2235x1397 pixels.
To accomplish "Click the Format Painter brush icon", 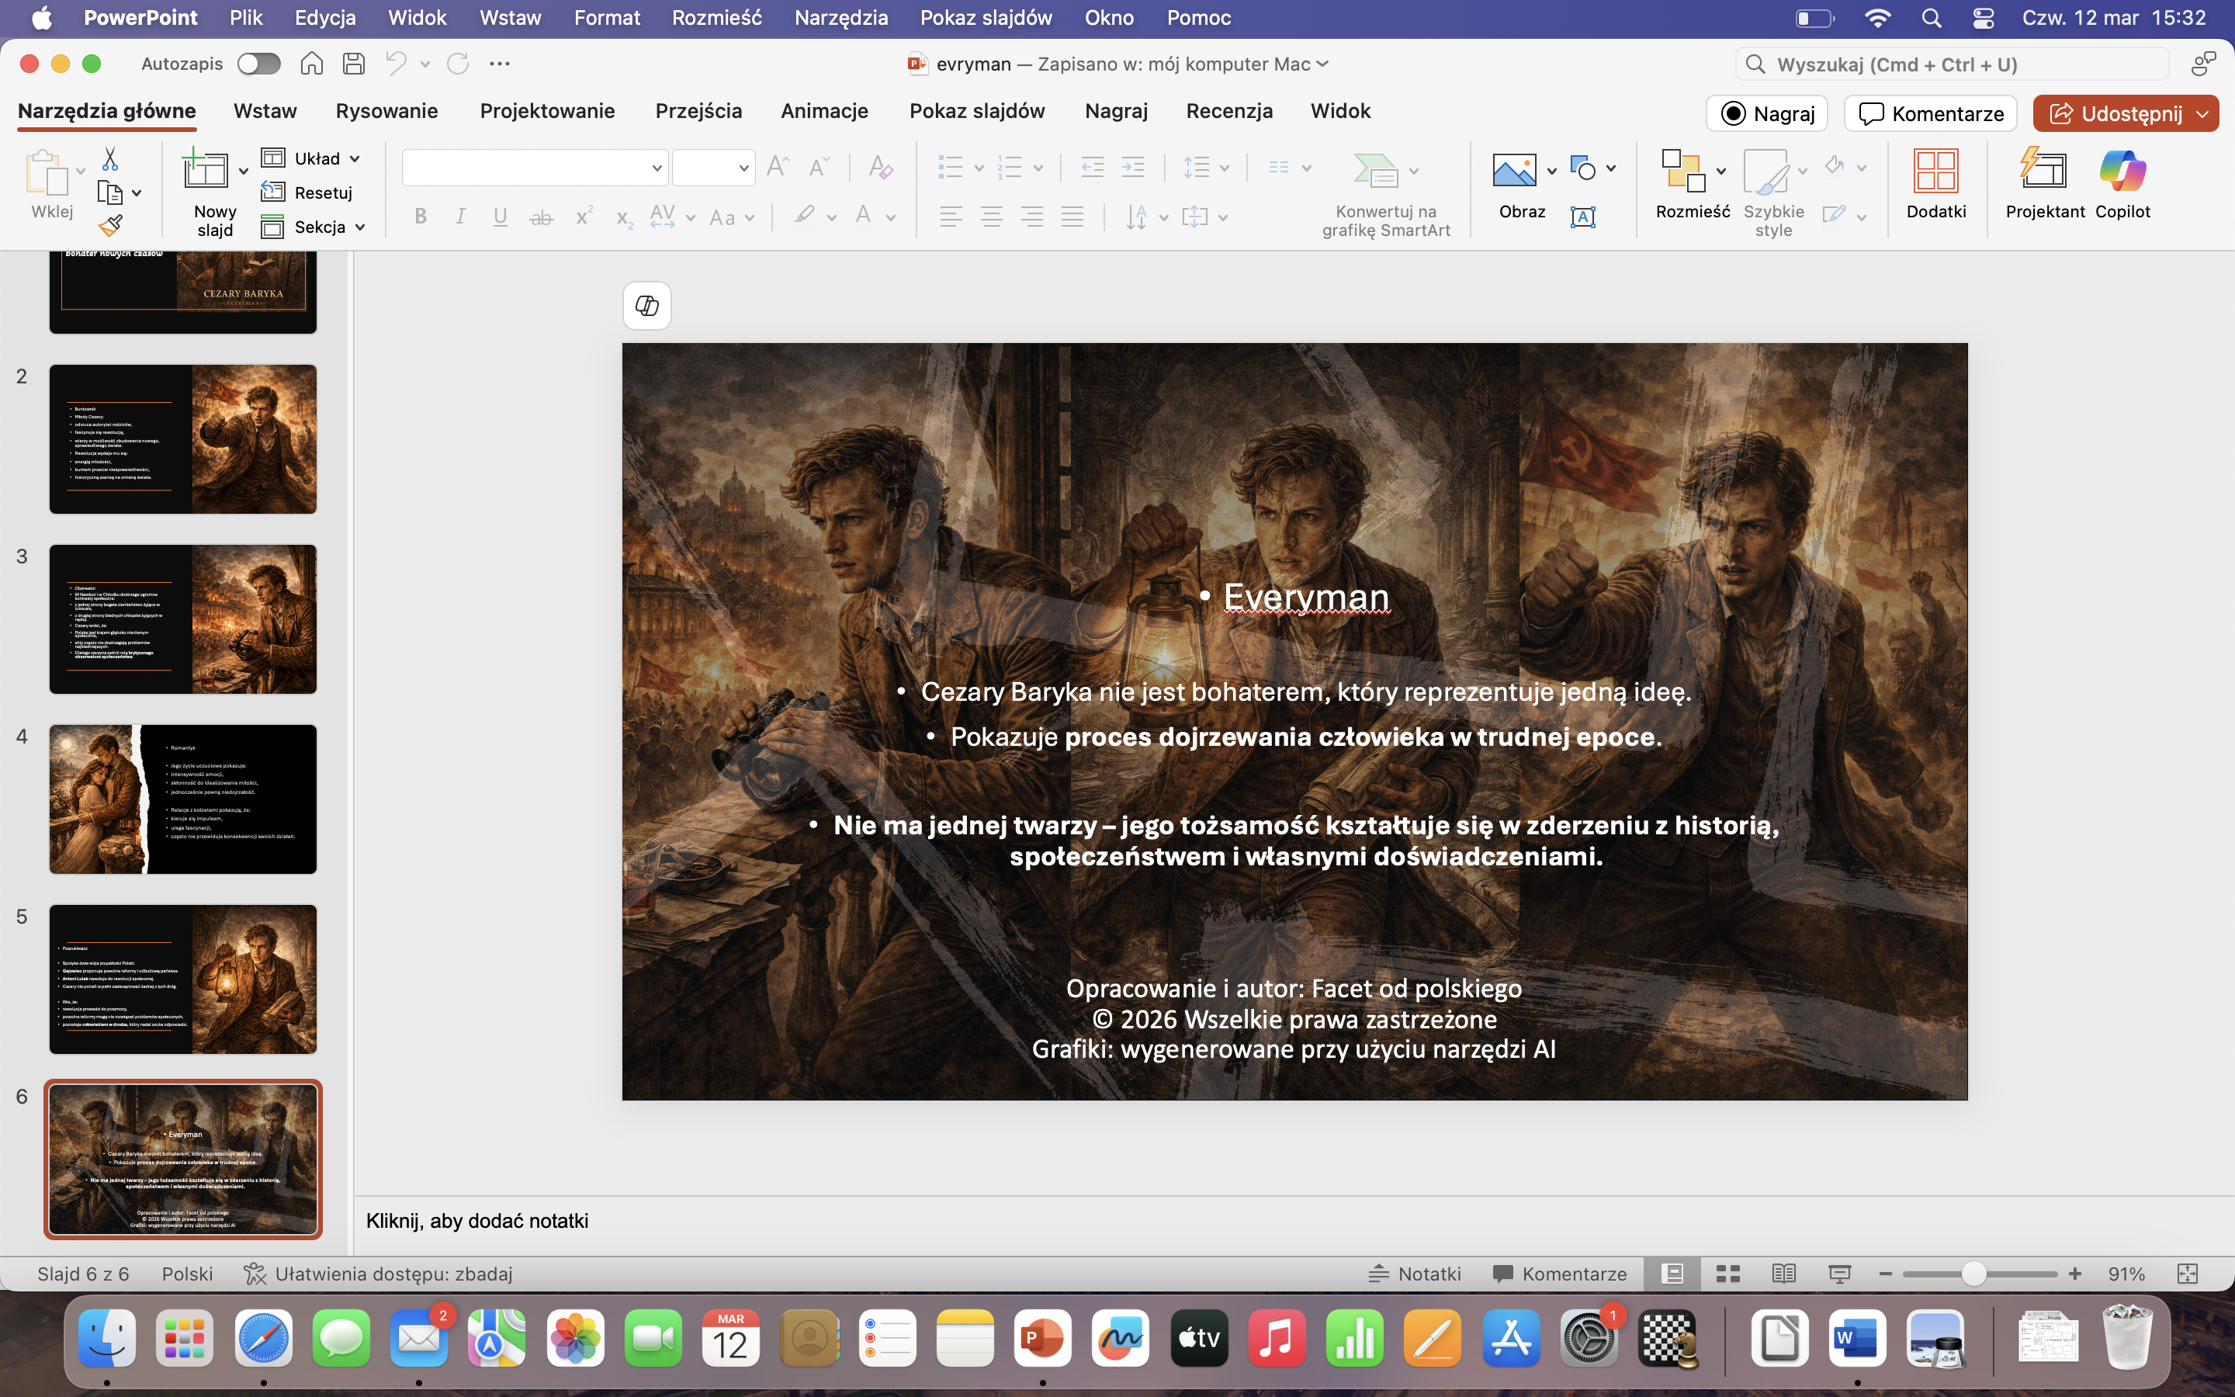I will (111, 225).
